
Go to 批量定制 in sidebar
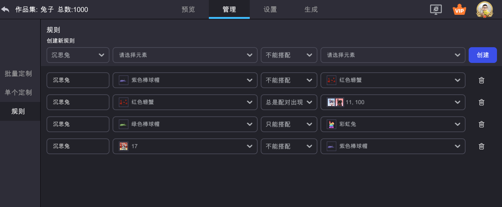coord(18,74)
